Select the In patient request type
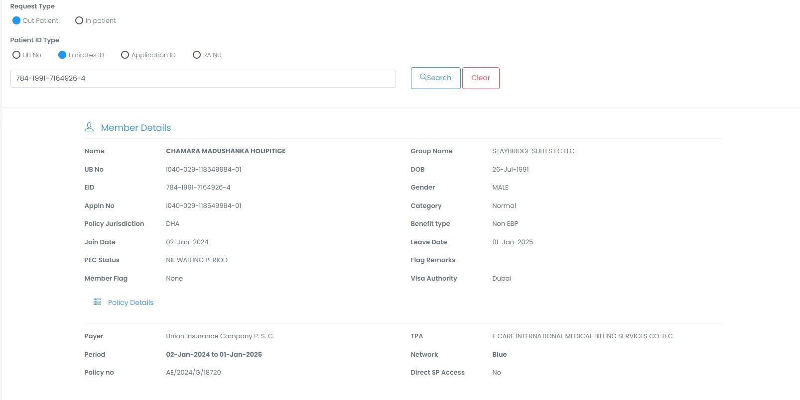Screen dimensions: 800x400 click(79, 20)
